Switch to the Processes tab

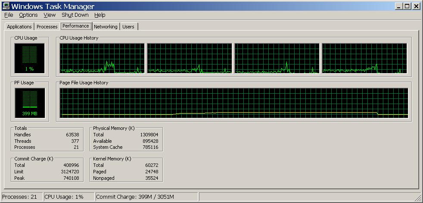click(x=47, y=27)
